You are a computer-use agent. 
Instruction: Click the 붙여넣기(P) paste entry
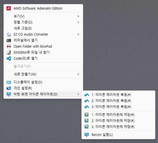coord(43,66)
